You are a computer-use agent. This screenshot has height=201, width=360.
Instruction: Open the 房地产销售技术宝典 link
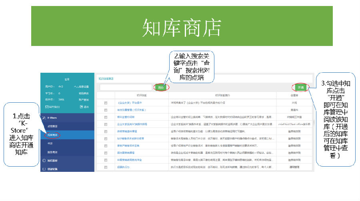pyautogui.click(x=128, y=146)
